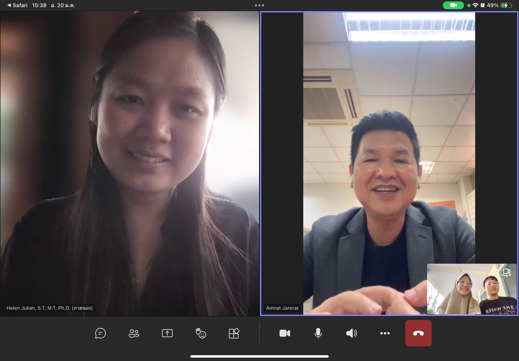Tap the Helen Julian name label

coord(50,308)
